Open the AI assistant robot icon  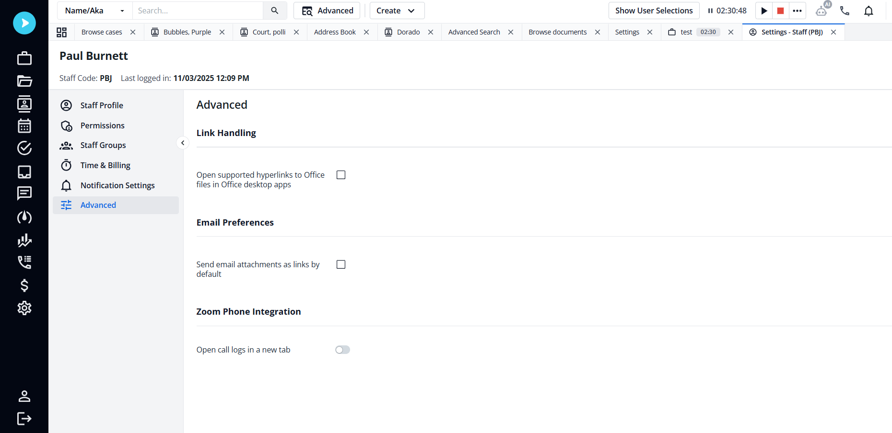click(822, 10)
